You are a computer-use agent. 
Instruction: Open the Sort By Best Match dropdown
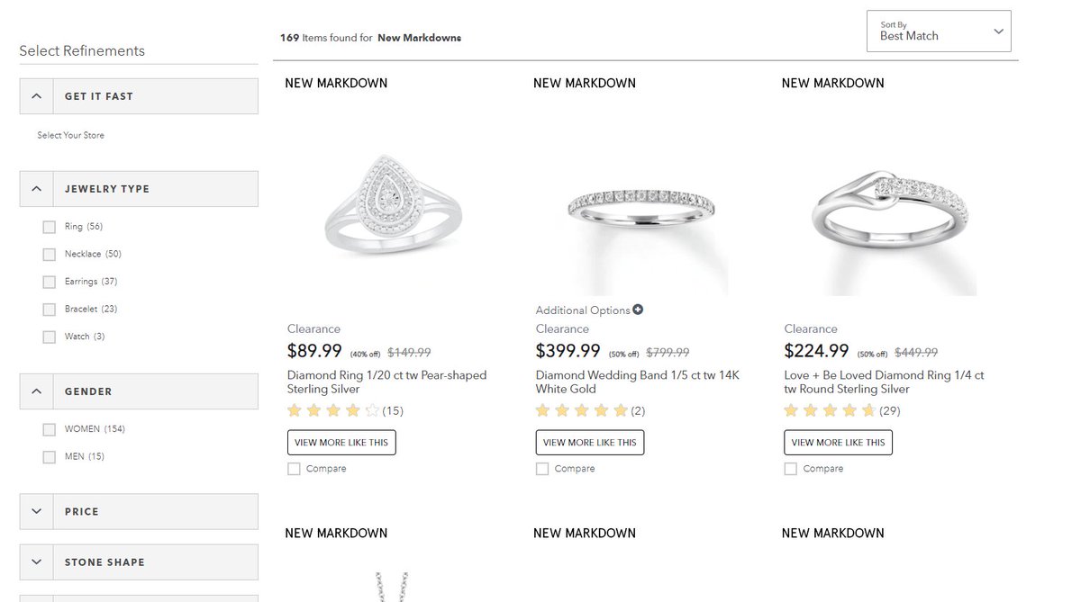click(x=939, y=31)
